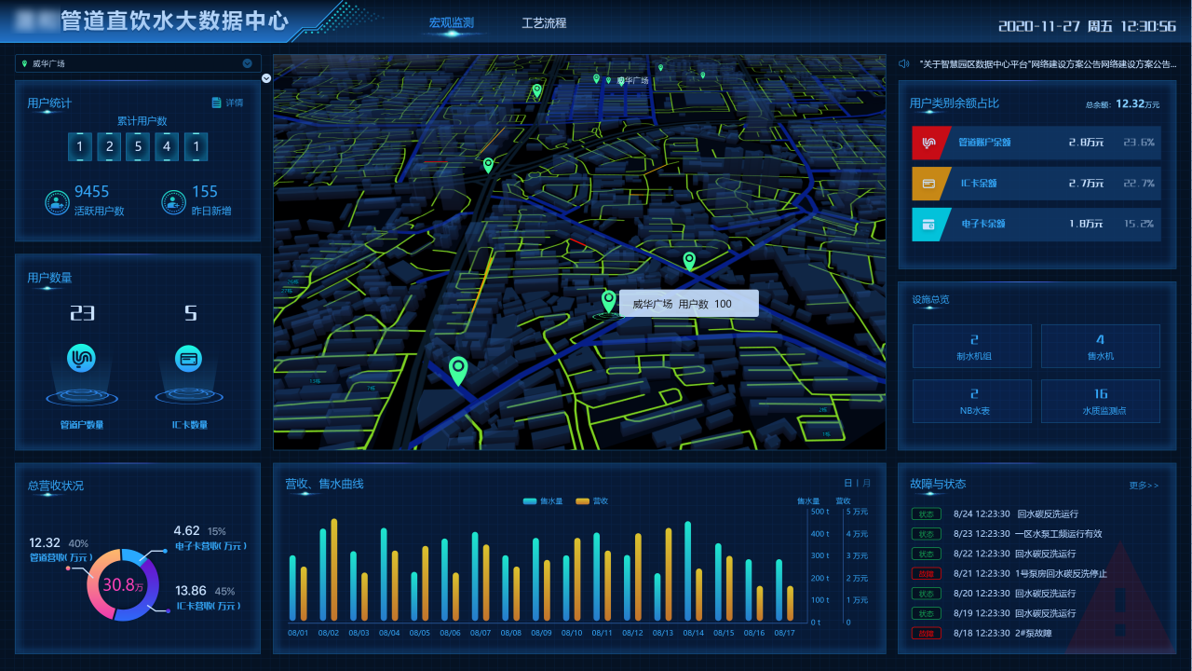Click the cyan 电子卡余额 wallet icon
Image resolution: width=1192 pixels, height=671 pixels.
pyautogui.click(x=928, y=225)
